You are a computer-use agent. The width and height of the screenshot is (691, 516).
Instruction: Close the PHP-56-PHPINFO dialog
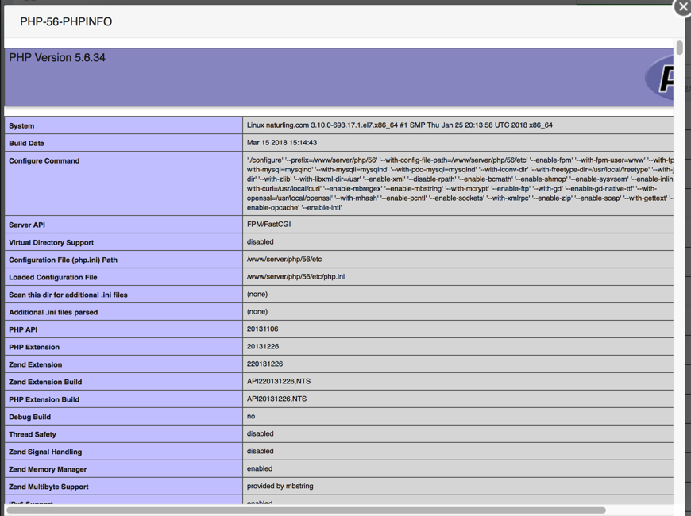pos(682,7)
